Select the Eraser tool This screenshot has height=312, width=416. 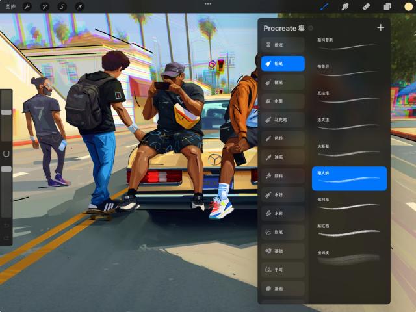[x=366, y=6]
